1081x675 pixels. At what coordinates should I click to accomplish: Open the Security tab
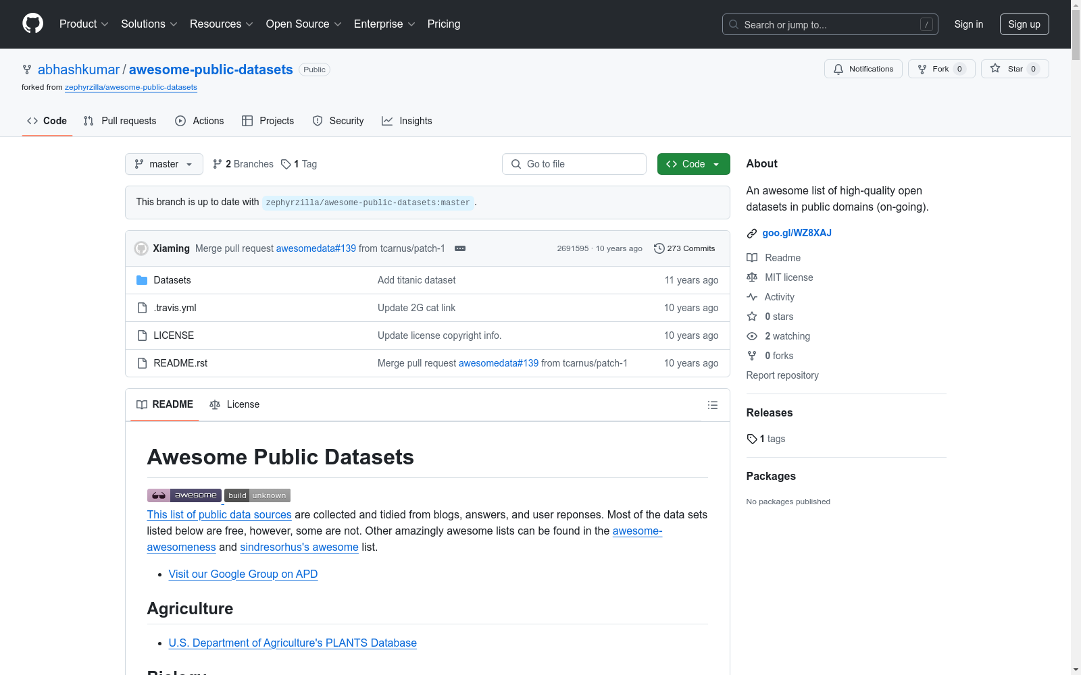[x=338, y=121]
